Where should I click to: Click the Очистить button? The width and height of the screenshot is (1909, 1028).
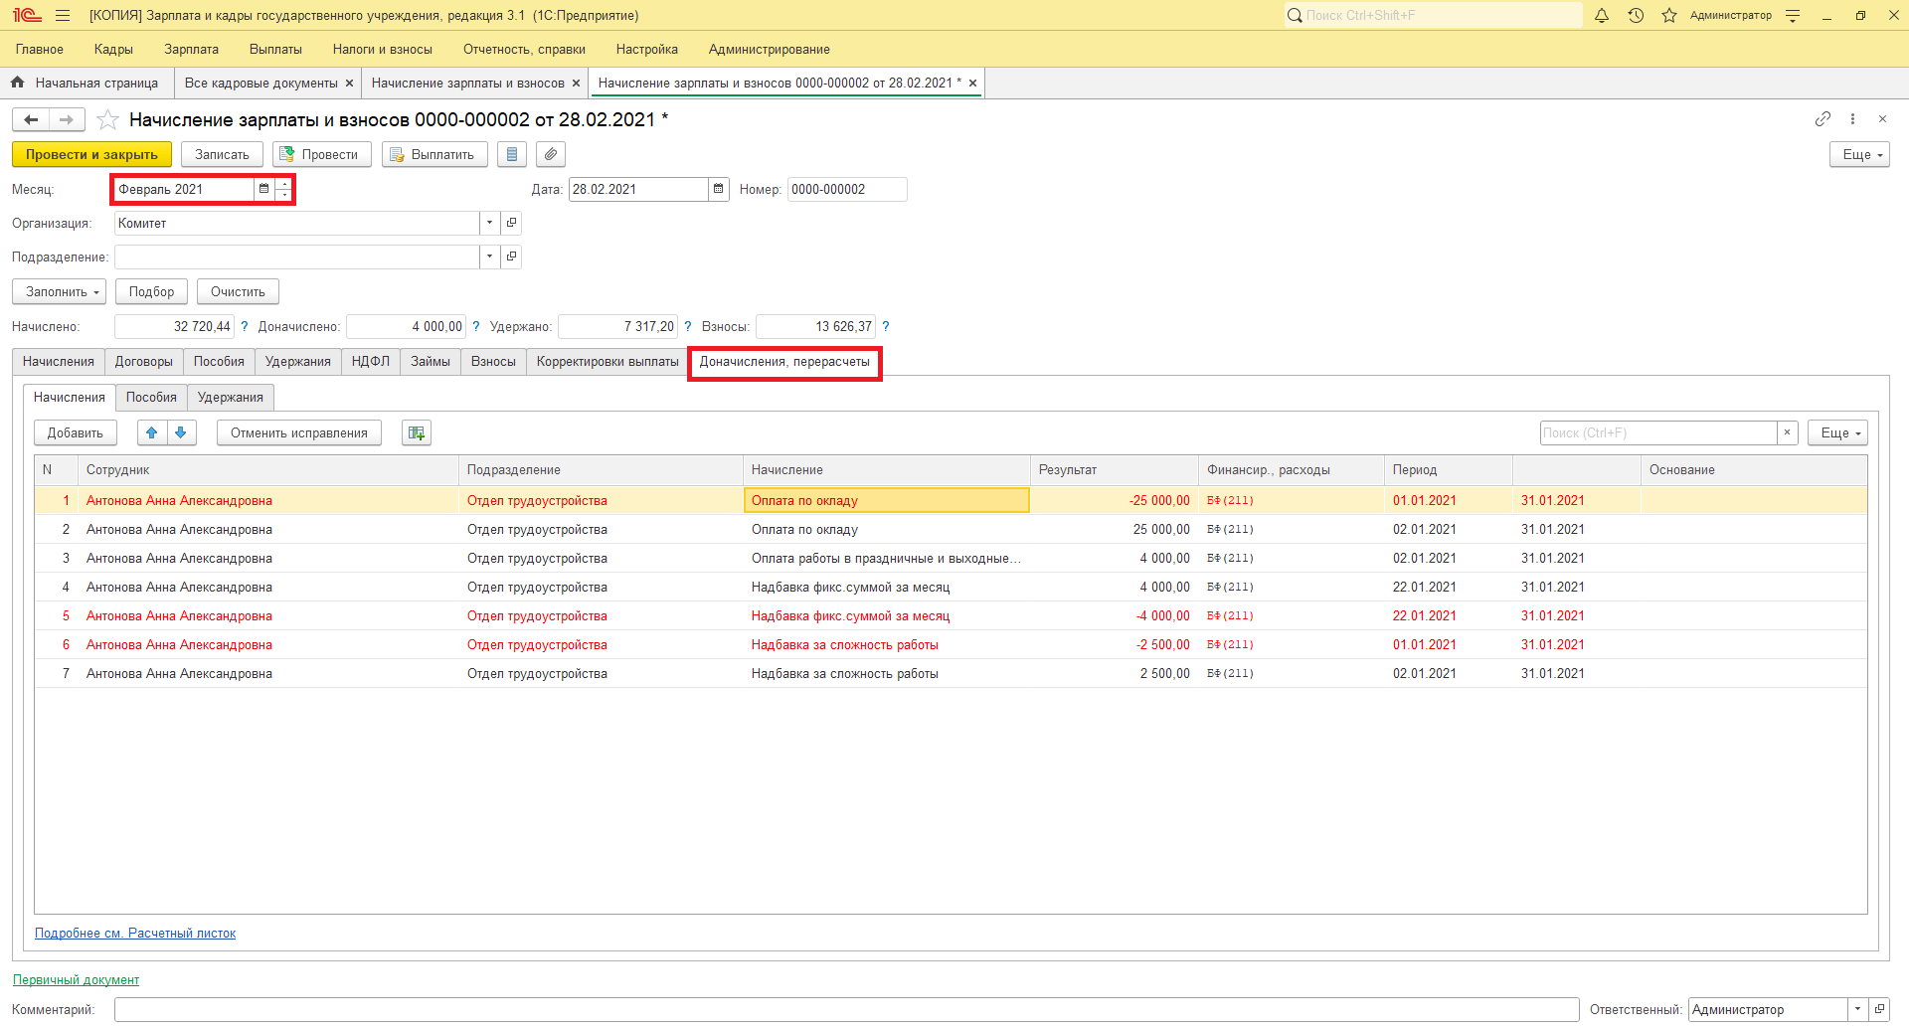[238, 291]
